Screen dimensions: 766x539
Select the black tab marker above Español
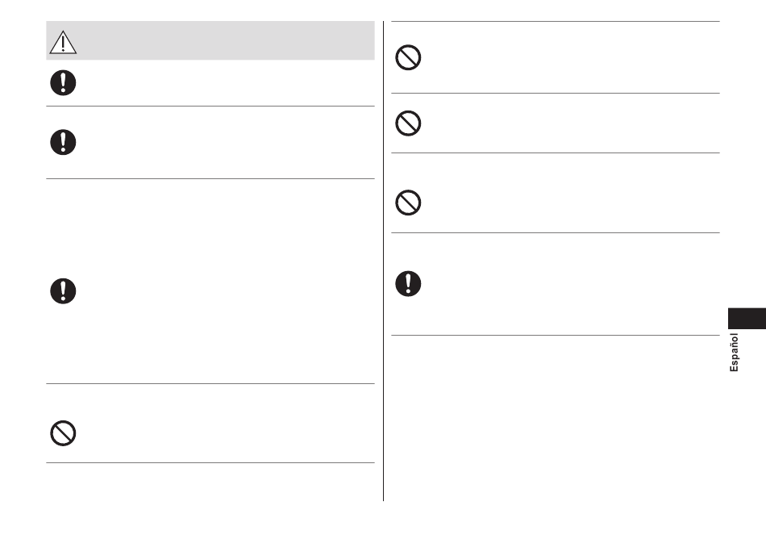point(747,319)
